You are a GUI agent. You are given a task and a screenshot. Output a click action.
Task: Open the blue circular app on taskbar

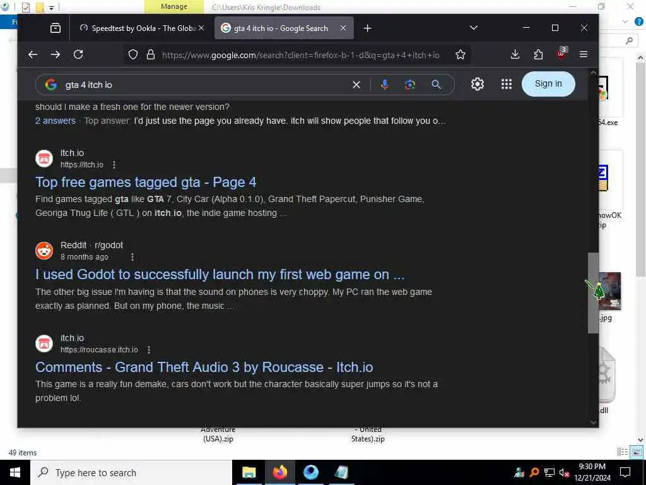[311, 472]
